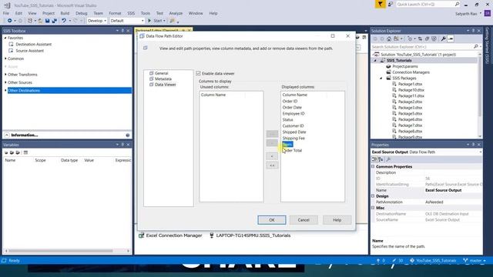Click the feedback notification flag icon
The height and width of the screenshot is (277, 493).
coord(380,4)
